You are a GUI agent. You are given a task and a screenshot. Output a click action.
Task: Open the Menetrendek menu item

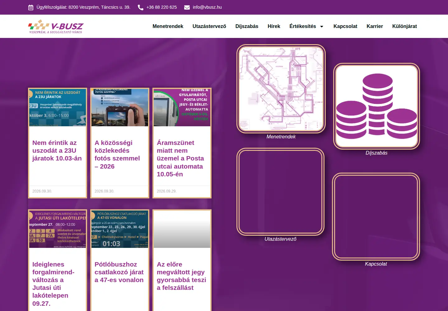click(x=168, y=26)
